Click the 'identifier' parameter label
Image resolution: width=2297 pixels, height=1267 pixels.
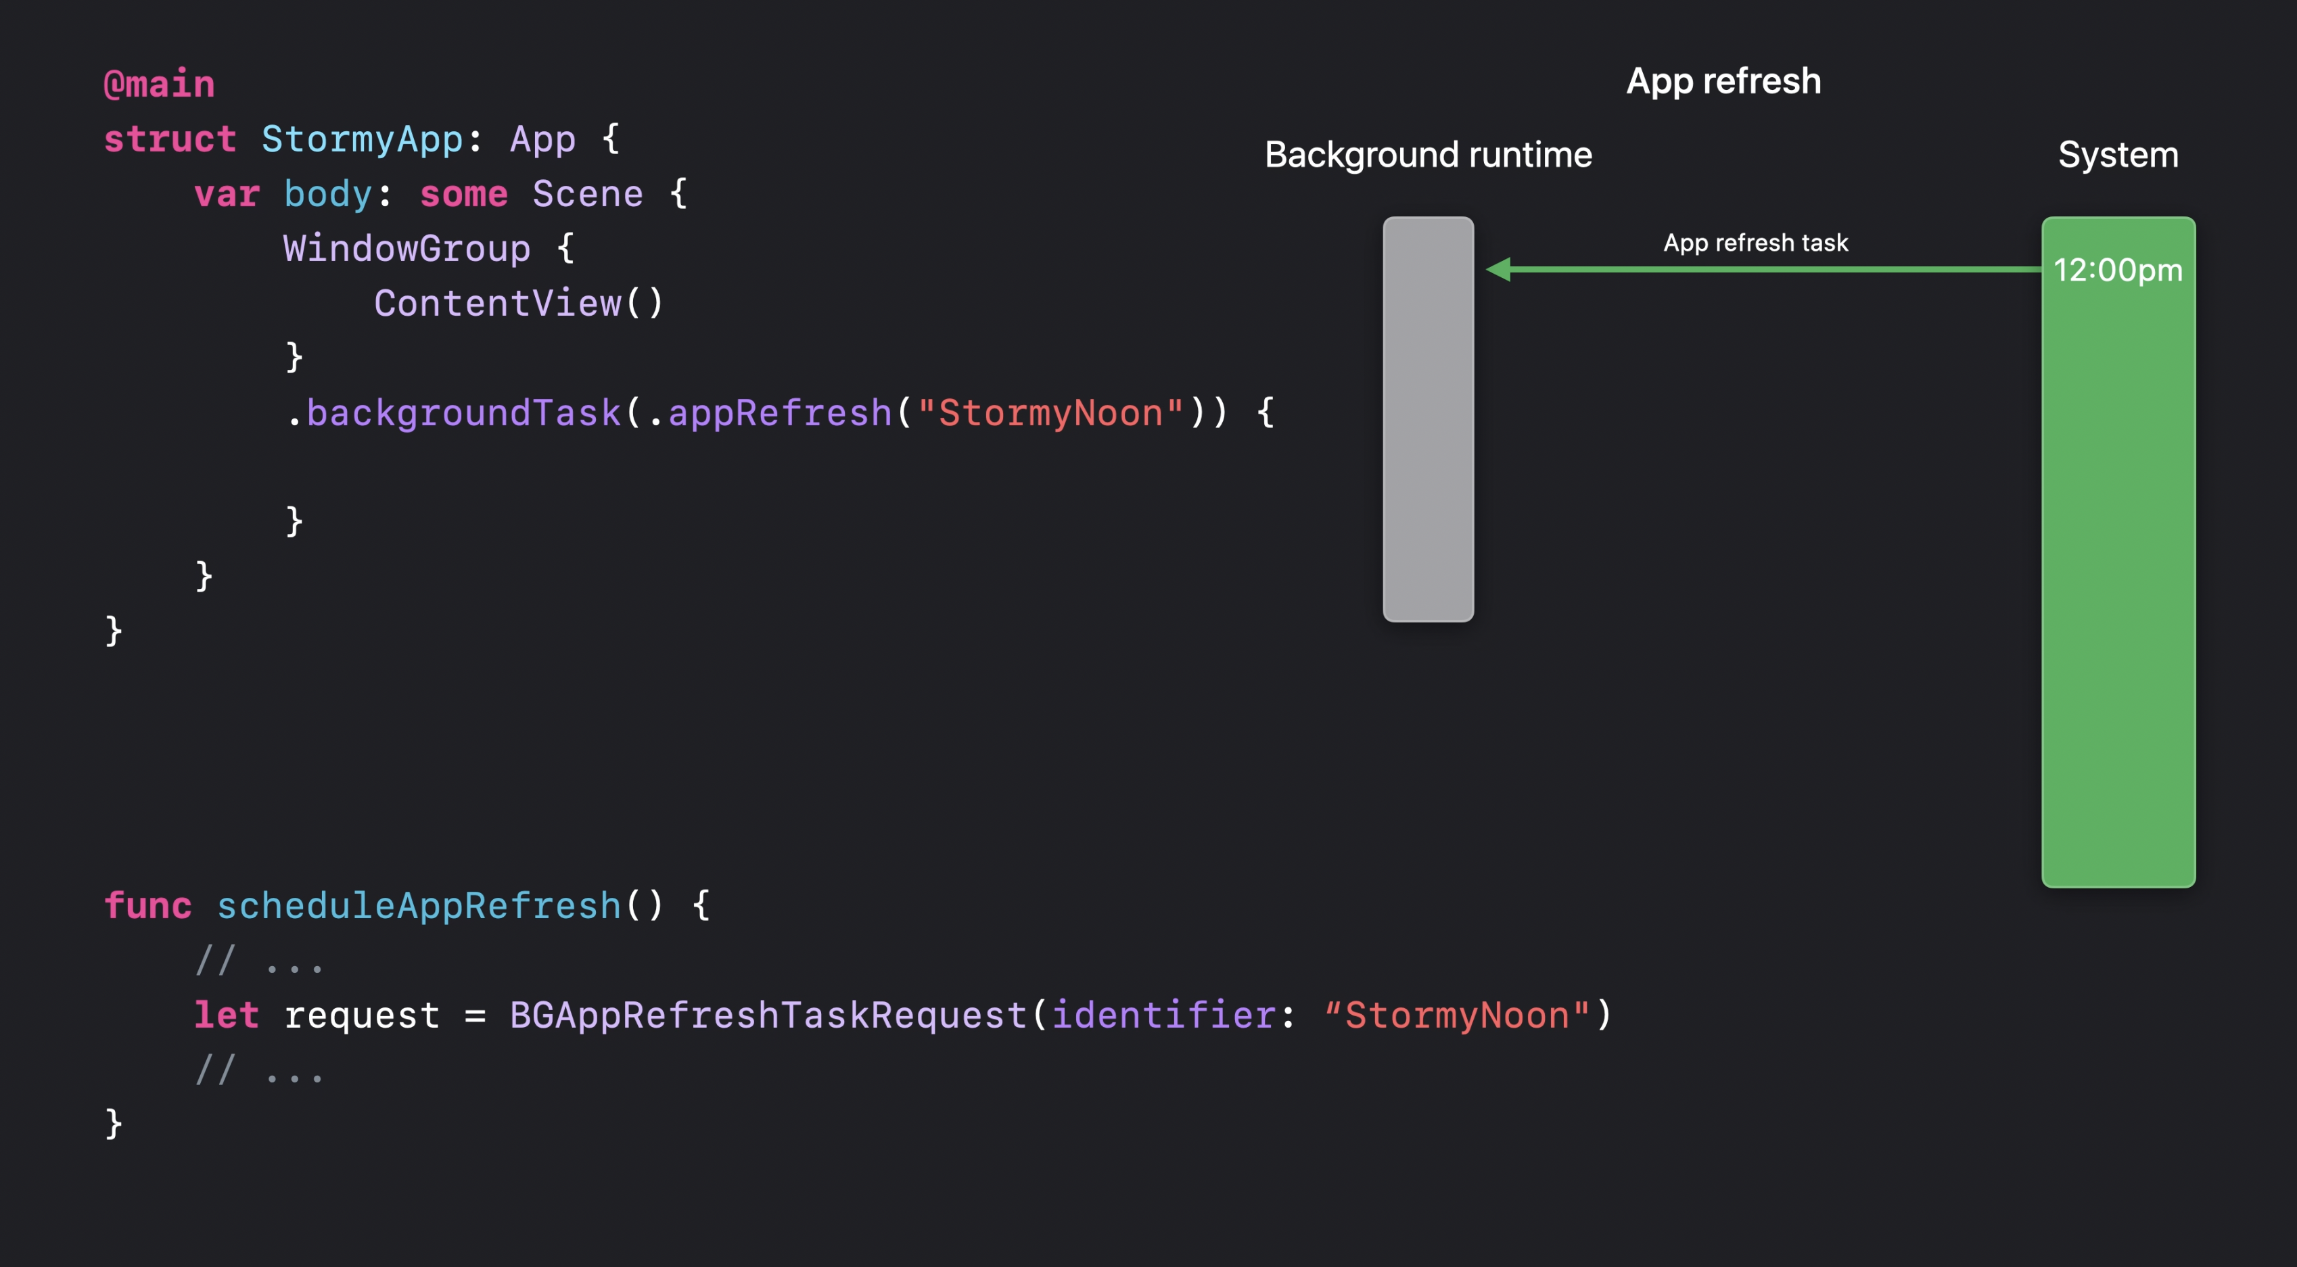[1163, 1015]
